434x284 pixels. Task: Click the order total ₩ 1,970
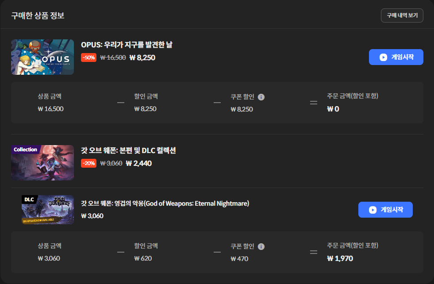[340, 258]
